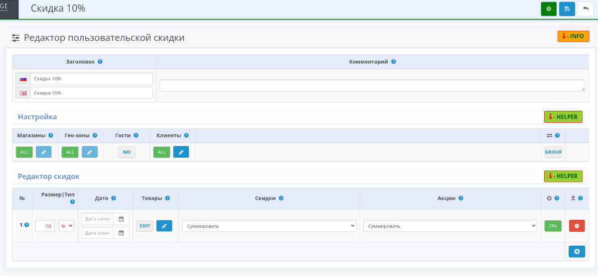Click the GROUP button

pyautogui.click(x=553, y=152)
